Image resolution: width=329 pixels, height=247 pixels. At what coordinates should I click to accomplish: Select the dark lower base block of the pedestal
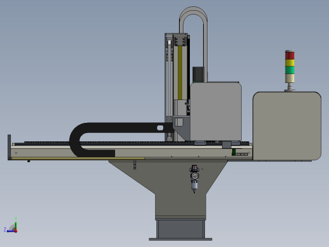click(180, 229)
